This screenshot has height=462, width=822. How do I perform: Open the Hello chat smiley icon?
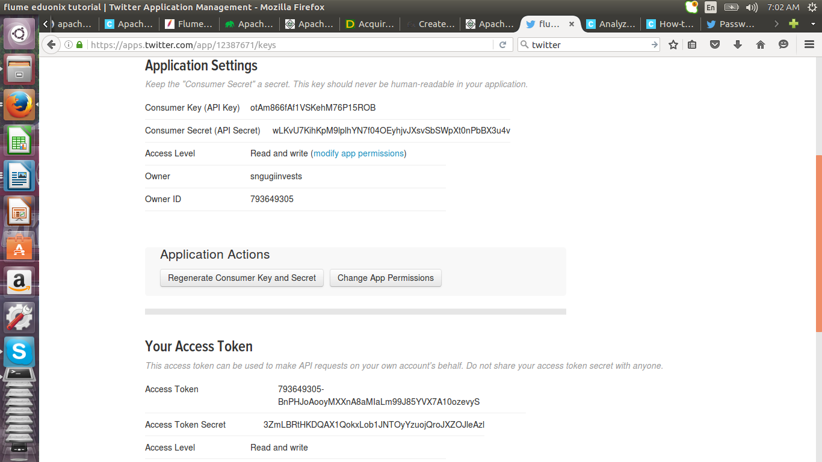click(x=783, y=45)
